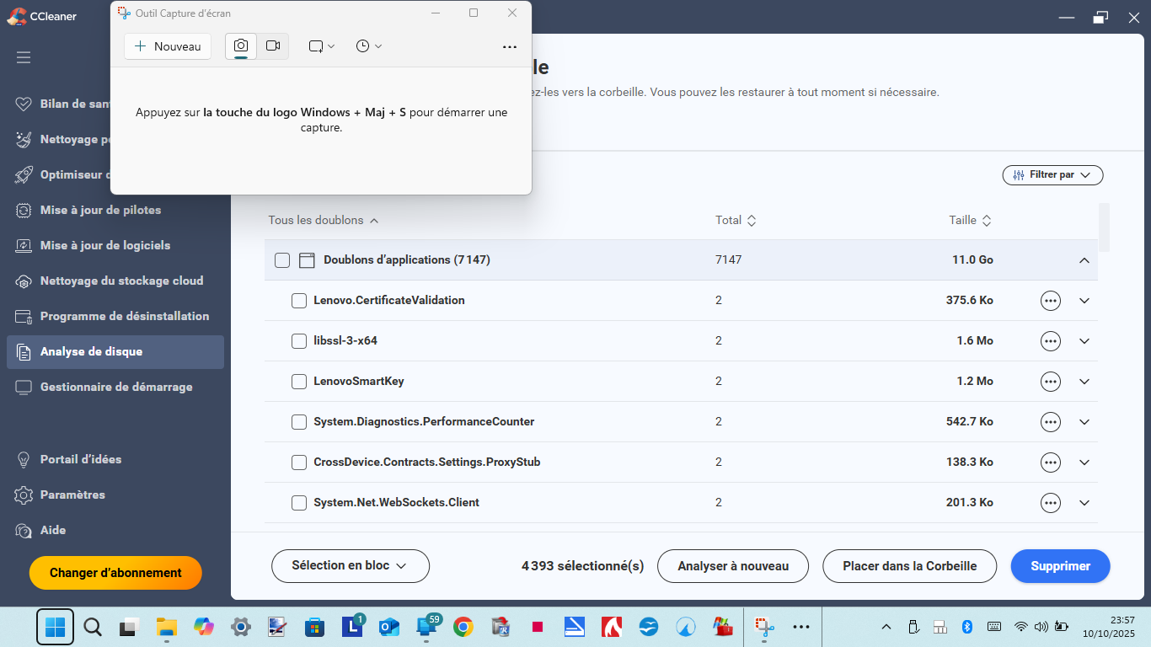The height and width of the screenshot is (647, 1151).
Task: Click the Bilan de santé heart icon
Action: click(24, 104)
